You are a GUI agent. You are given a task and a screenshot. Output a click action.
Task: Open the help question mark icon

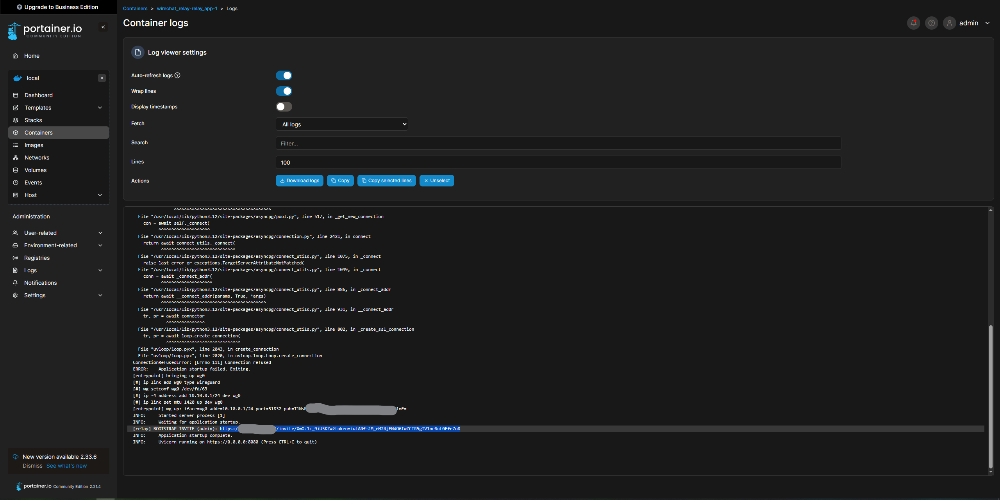click(931, 23)
